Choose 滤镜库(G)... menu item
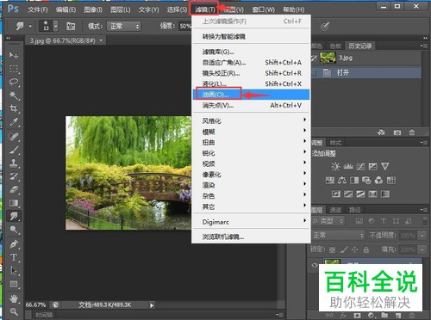431x320 pixels. click(x=251, y=52)
